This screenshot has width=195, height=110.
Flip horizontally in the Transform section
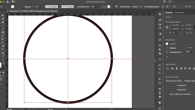pos(187,33)
